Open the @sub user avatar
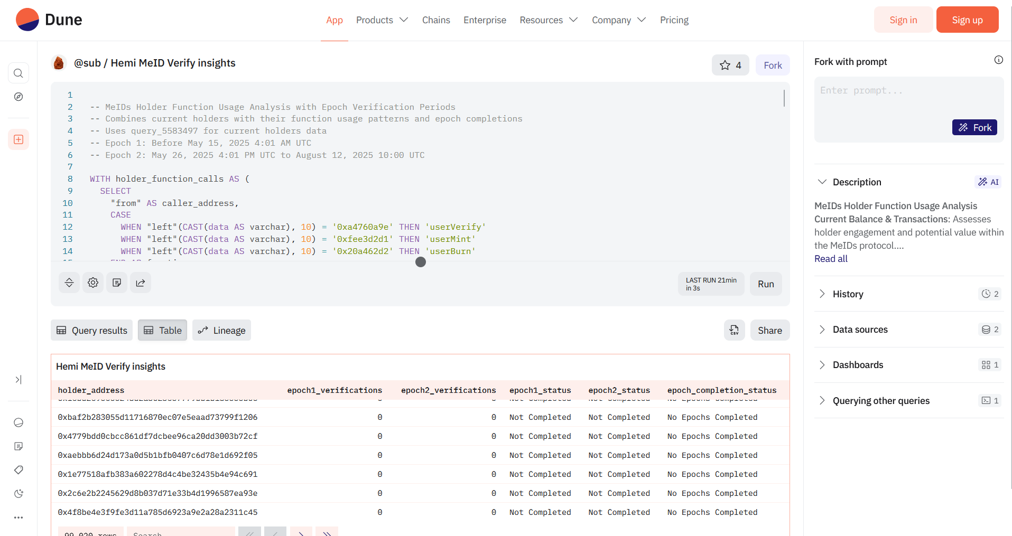This screenshot has width=1012, height=536. pos(59,63)
